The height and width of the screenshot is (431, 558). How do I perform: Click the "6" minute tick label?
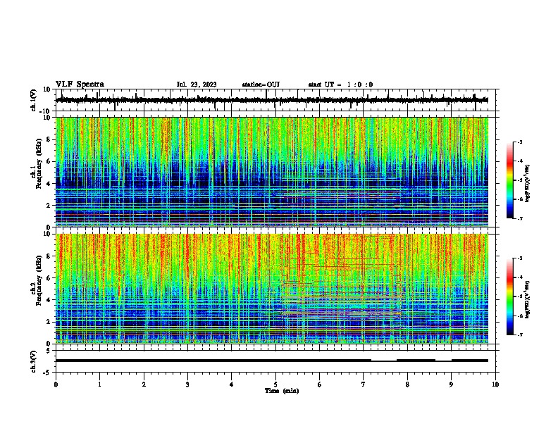click(x=320, y=385)
